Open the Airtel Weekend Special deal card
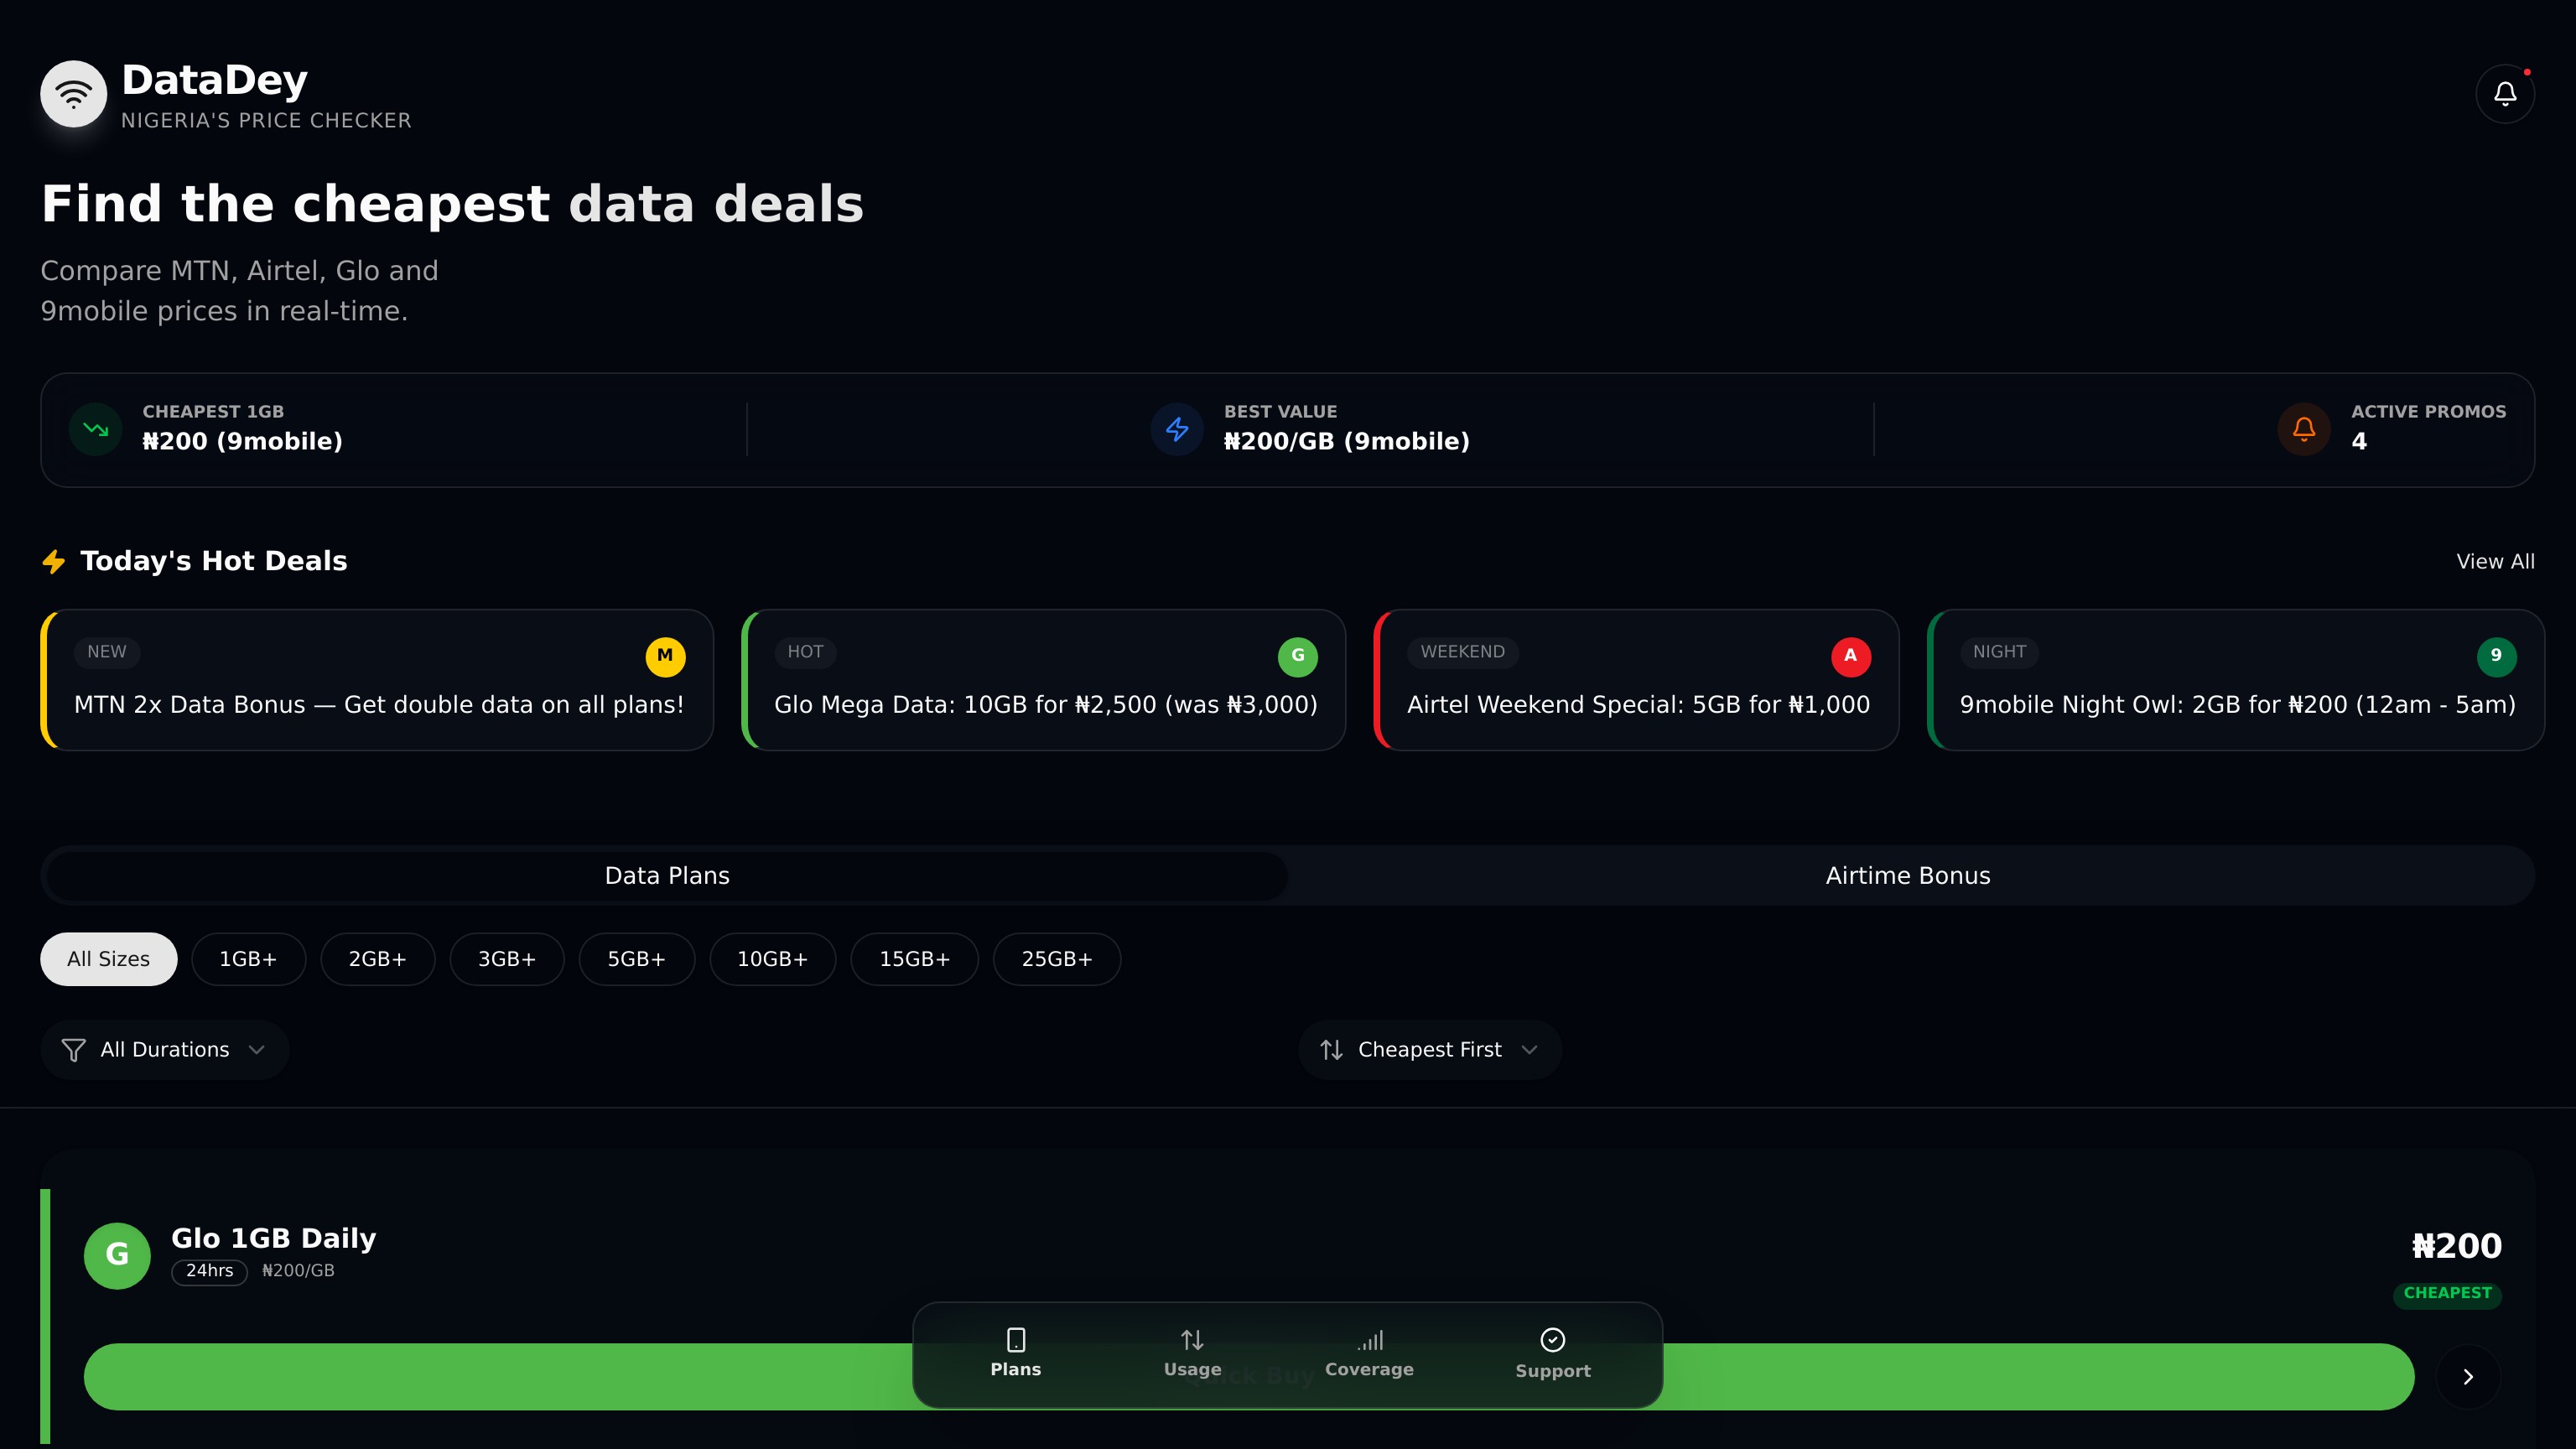 click(1636, 680)
